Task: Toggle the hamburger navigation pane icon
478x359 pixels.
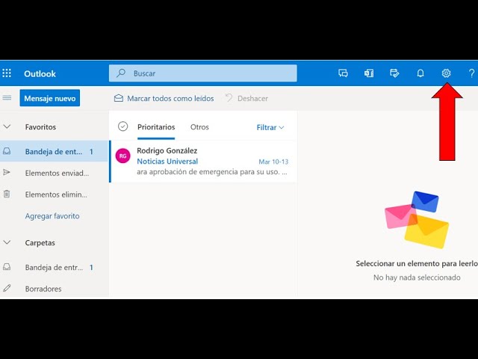Action: coord(7,98)
